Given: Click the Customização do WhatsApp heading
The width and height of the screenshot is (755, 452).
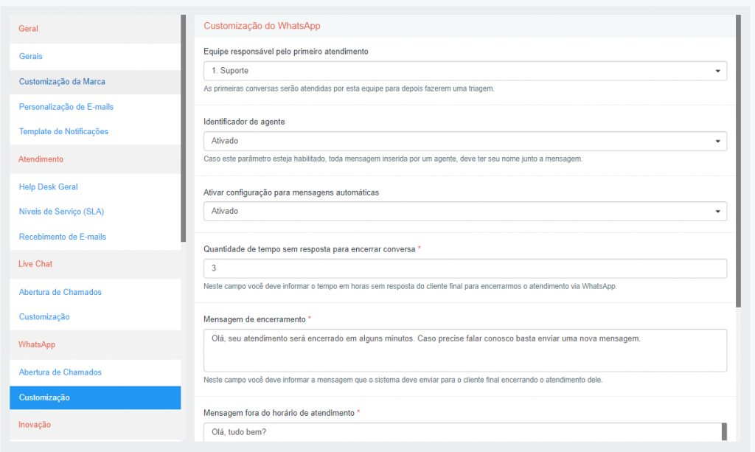Looking at the screenshot, I should pos(262,26).
